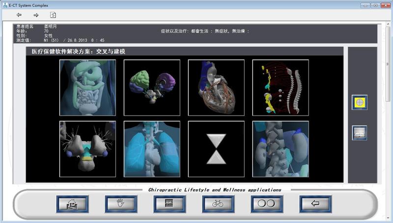Viewport: 393px width, 223px height.
Task: Click the double-circle icon button
Action: tap(267, 203)
